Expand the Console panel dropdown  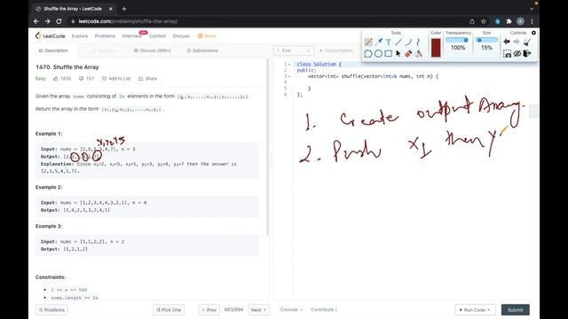(292, 309)
